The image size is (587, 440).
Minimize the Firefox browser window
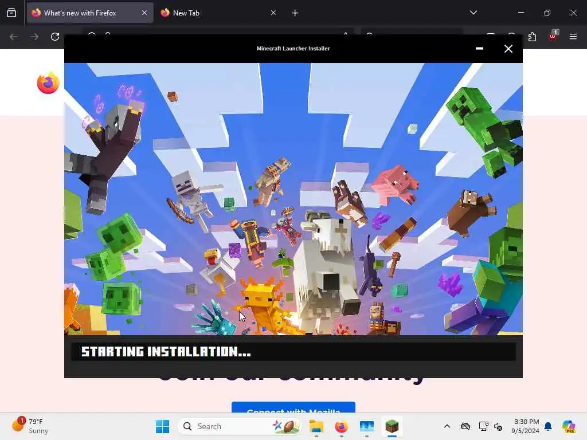tap(521, 13)
